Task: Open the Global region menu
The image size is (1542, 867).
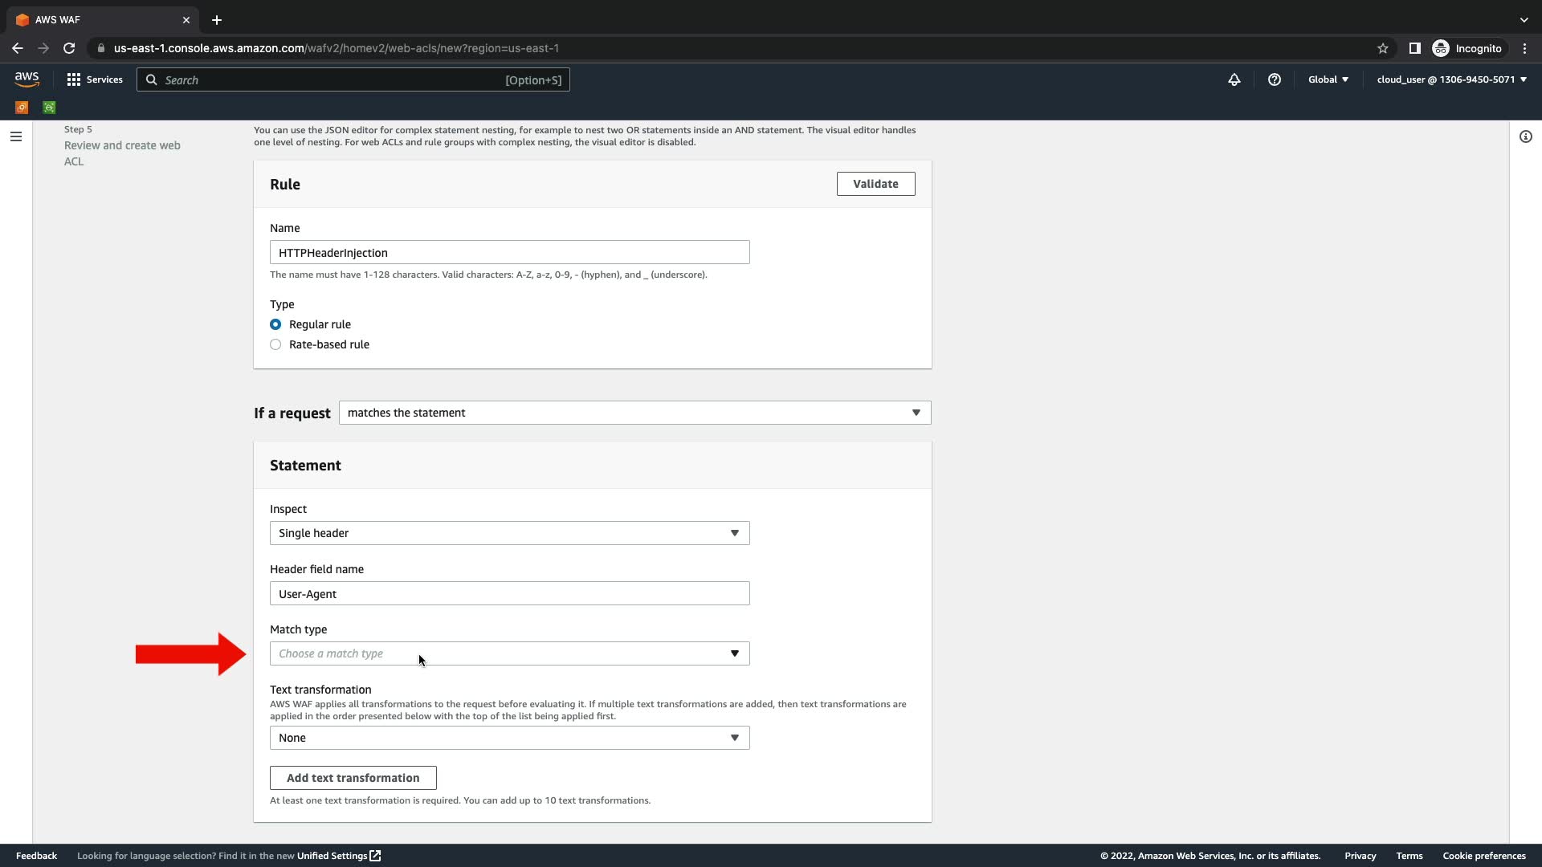Action: tap(1328, 79)
